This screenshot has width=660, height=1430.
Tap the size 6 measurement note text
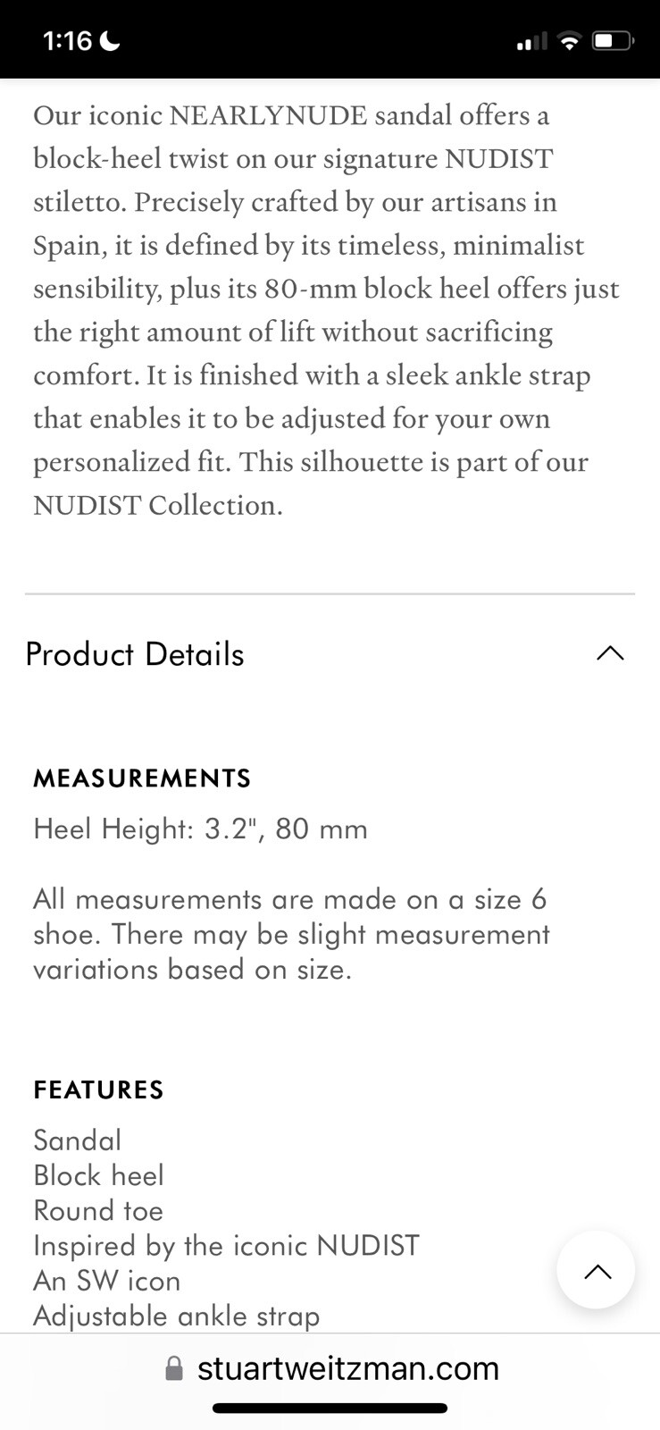291,934
